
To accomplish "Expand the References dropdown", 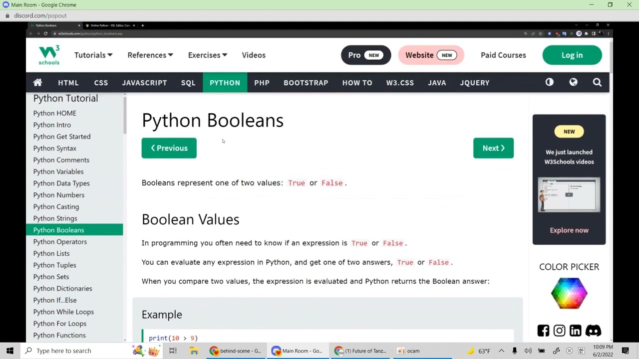I will click(150, 55).
